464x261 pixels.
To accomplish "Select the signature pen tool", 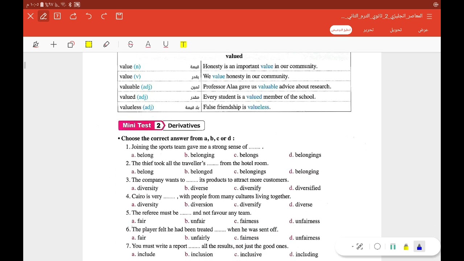I will [36, 44].
